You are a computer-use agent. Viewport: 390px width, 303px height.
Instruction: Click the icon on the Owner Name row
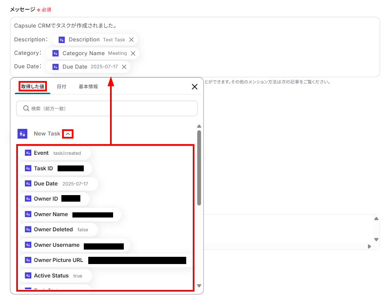(x=28, y=214)
